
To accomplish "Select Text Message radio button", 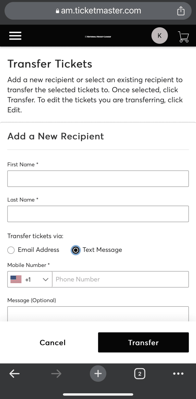I will 76,250.
